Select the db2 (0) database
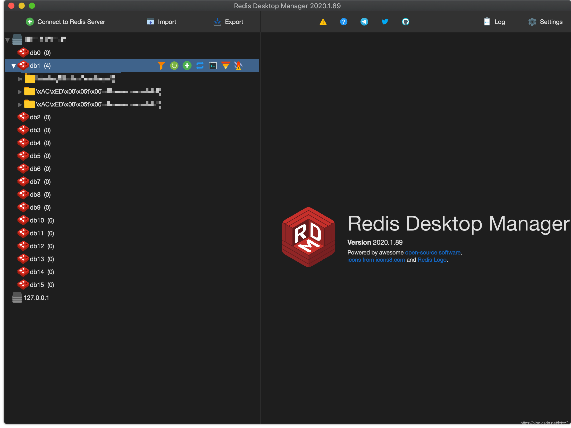This screenshot has width=571, height=428. tap(40, 117)
